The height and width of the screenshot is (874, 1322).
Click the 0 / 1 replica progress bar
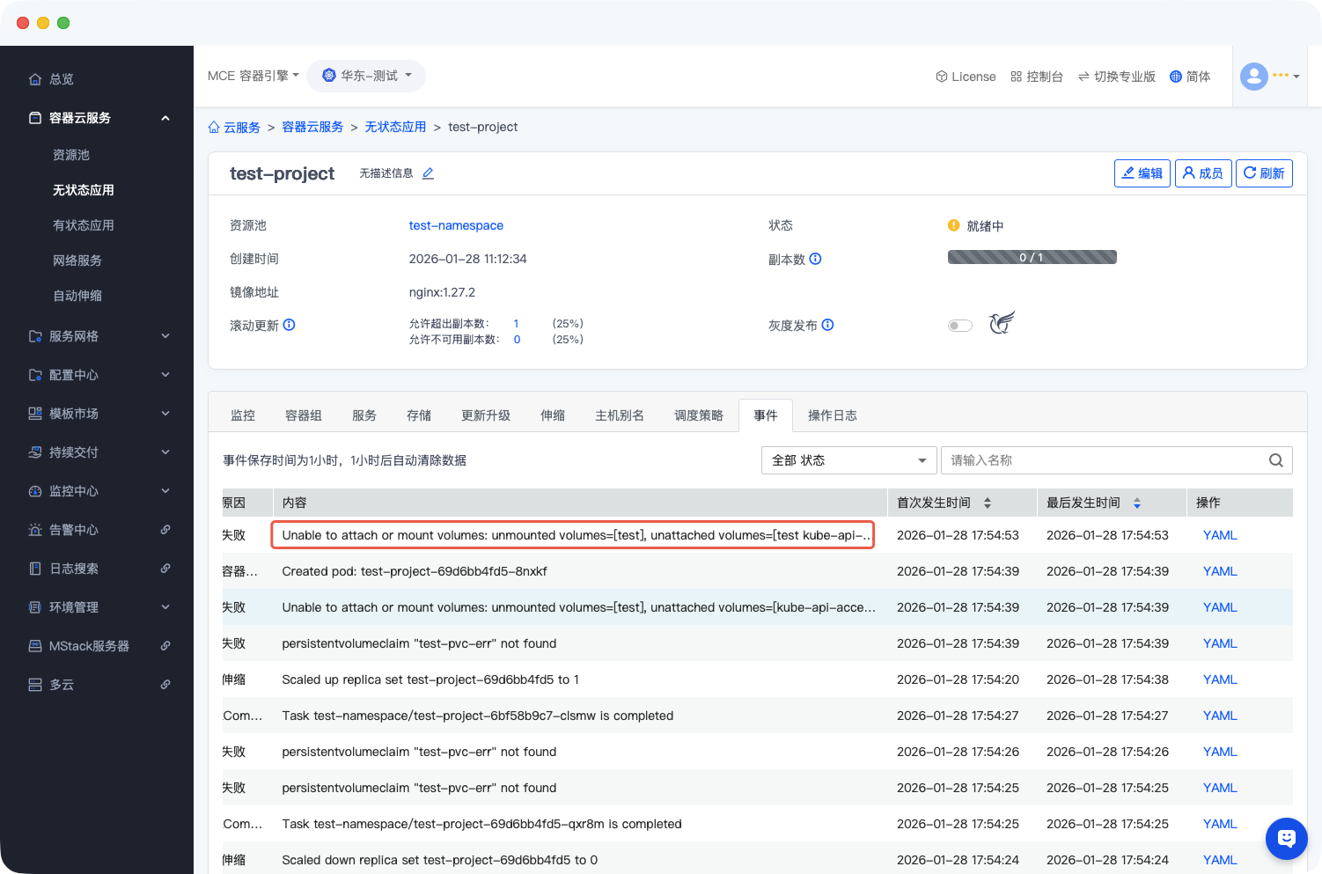tap(1032, 257)
